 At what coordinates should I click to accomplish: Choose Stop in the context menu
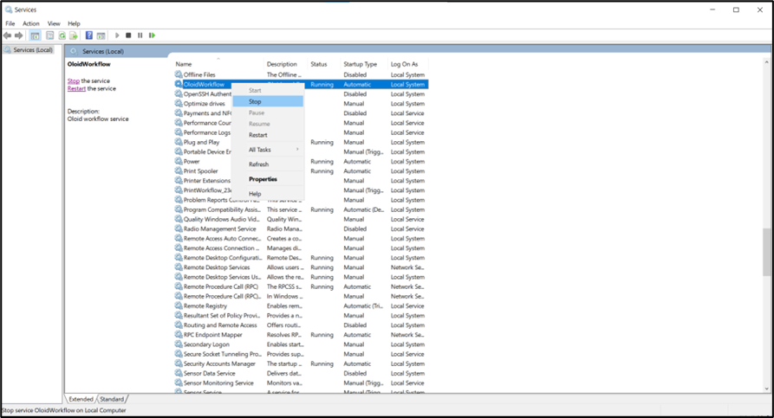coord(268,101)
